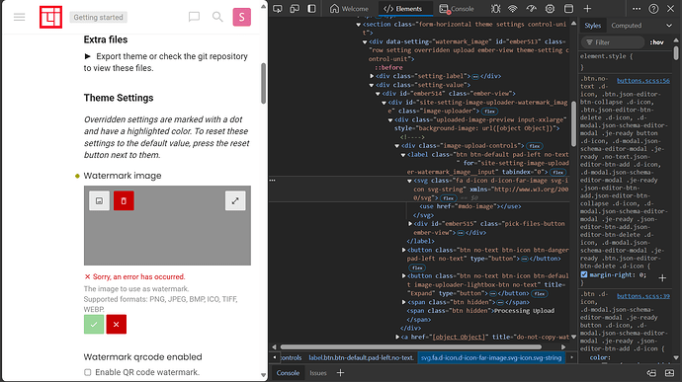682x382 pixels.
Task: Open DevTools help question mark
Action: (x=653, y=9)
